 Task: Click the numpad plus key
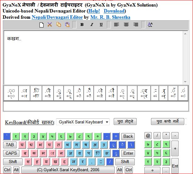(175, 148)
